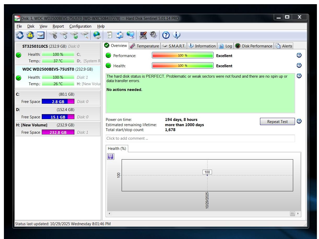This screenshot has height=239, width=319.
Task: Click the 'Click to add comment' field
Action: click(x=200, y=138)
